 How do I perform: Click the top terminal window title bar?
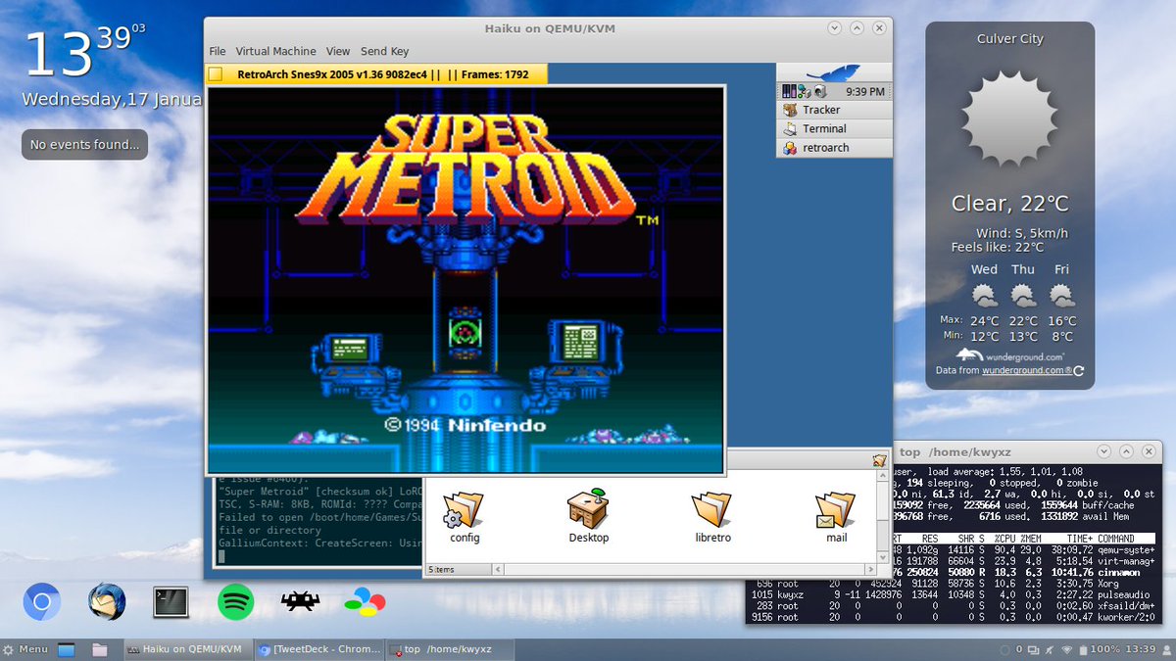(1026, 452)
